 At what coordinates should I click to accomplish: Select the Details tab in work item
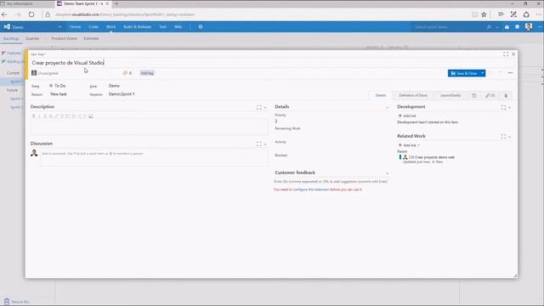click(381, 95)
